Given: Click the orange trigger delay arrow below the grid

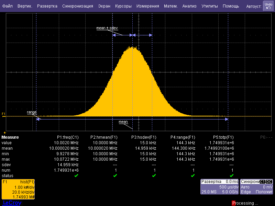Looking at the screenshot, I should pos(5,133).
